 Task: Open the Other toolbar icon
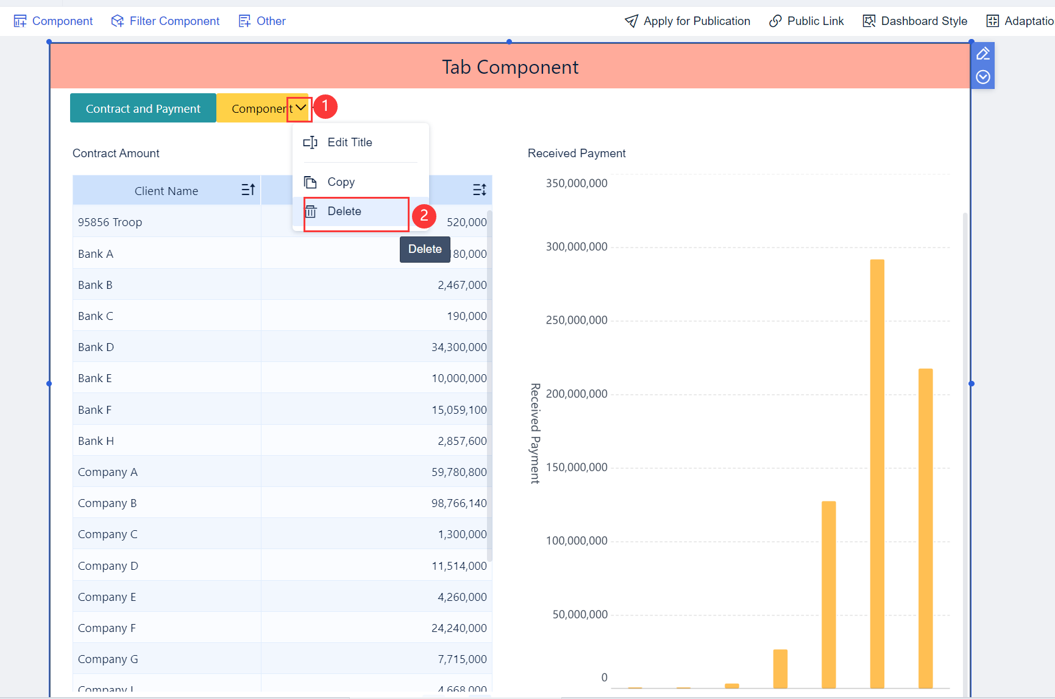point(244,20)
